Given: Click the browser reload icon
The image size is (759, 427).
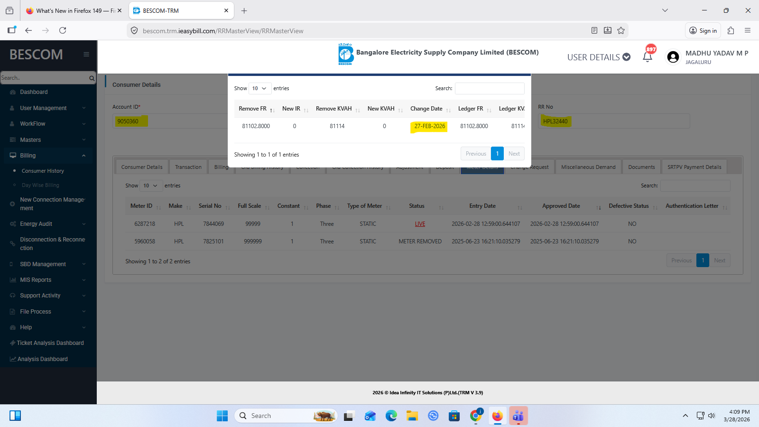Looking at the screenshot, I should [63, 30].
